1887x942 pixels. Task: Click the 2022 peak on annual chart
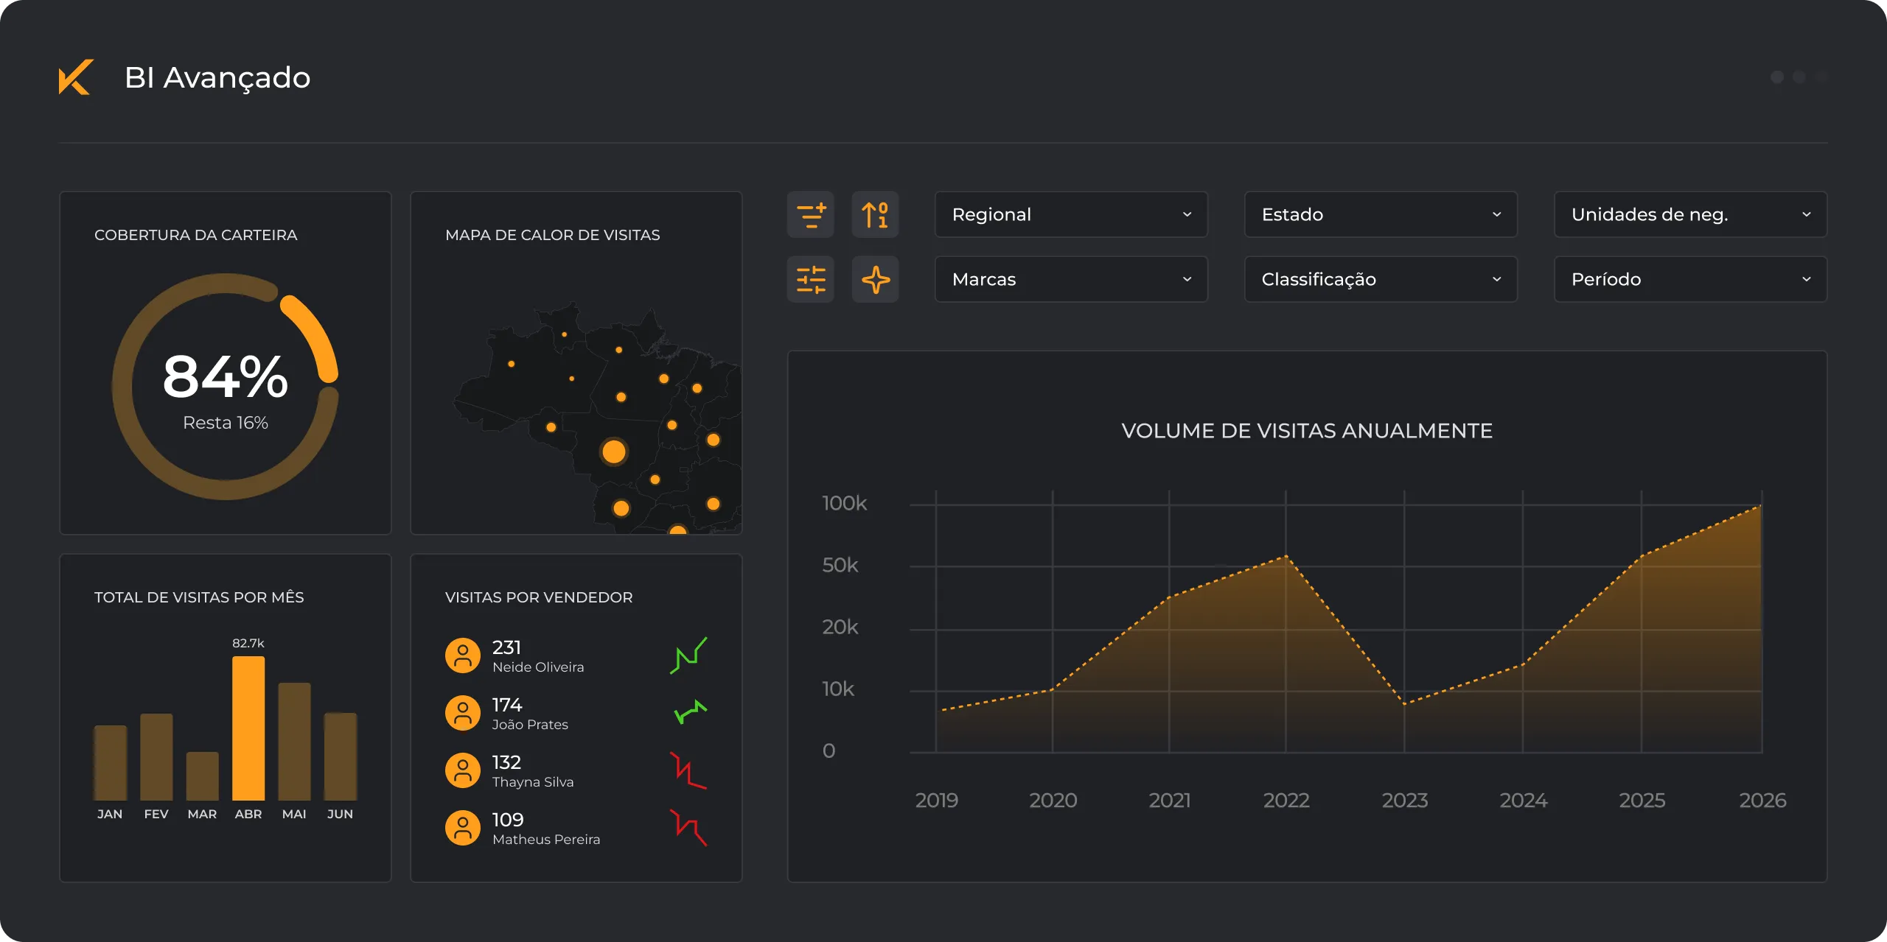(1286, 557)
